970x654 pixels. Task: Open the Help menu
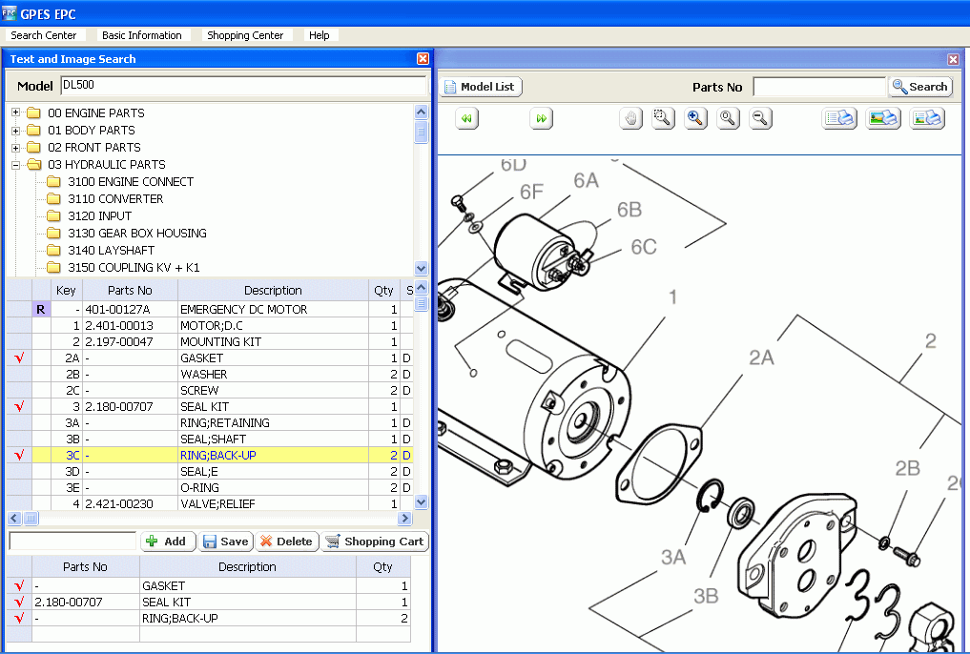(x=320, y=35)
